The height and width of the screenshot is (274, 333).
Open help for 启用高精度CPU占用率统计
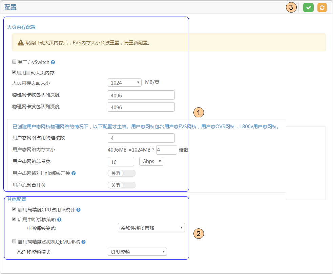pos(78,210)
